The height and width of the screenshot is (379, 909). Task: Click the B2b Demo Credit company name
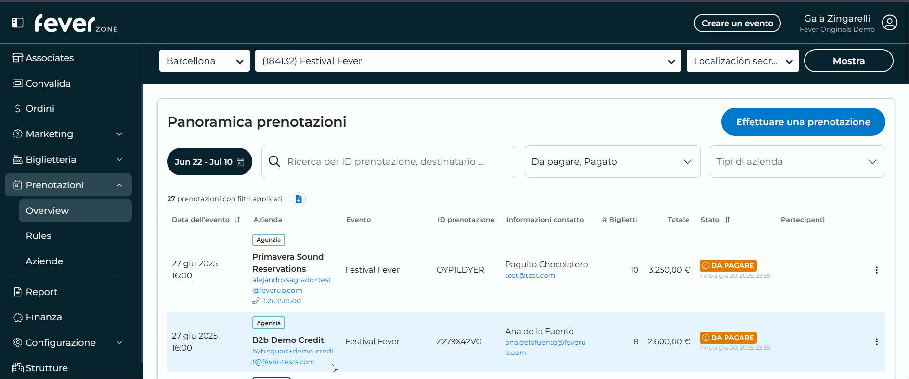pyautogui.click(x=288, y=340)
